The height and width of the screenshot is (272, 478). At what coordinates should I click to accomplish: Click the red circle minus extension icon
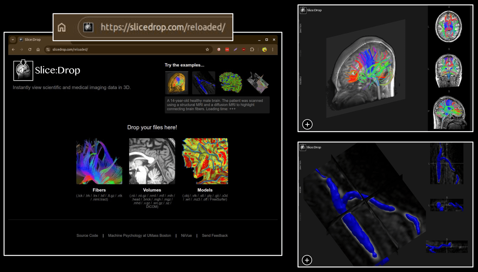pyautogui.click(x=244, y=50)
